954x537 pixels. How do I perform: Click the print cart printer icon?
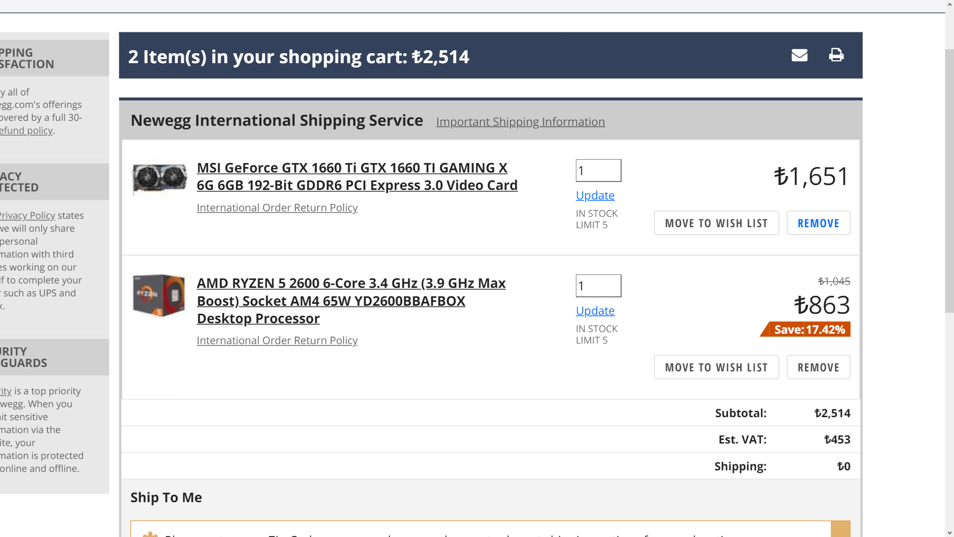tap(836, 55)
